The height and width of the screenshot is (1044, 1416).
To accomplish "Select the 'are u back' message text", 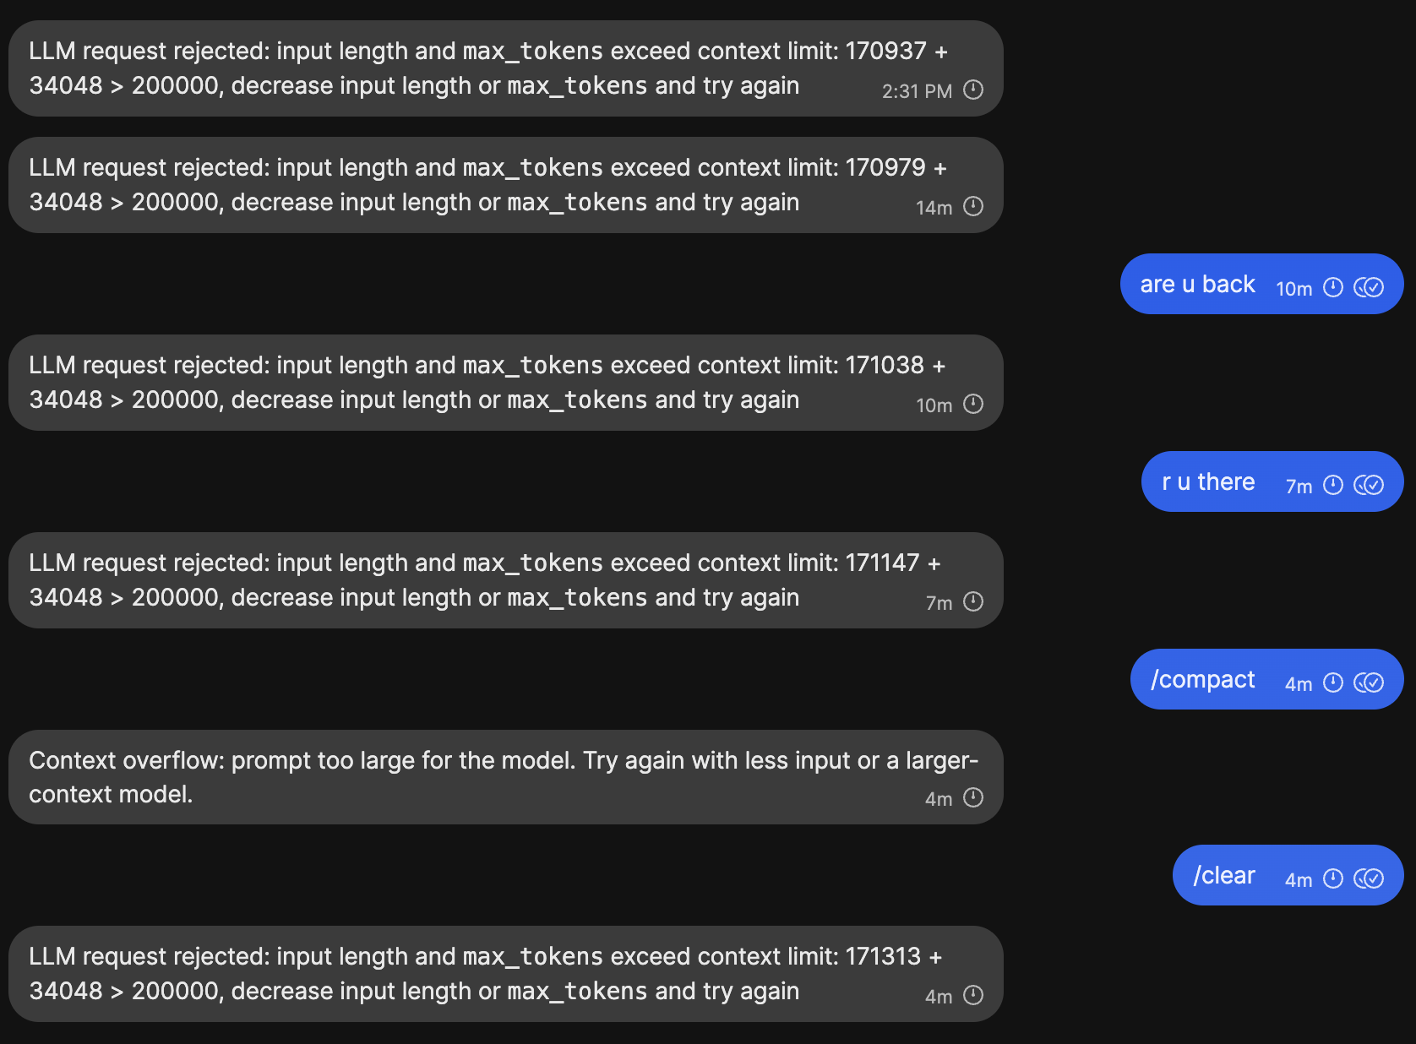I will coord(1197,285).
